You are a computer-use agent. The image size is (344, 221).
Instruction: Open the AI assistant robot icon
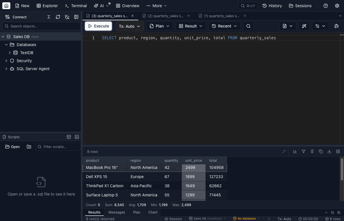tap(337, 26)
